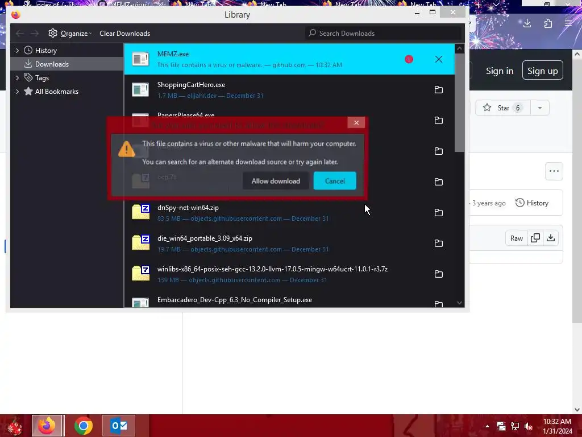Cancel the malware download prompt
Image resolution: width=582 pixels, height=437 pixels.
(x=334, y=181)
